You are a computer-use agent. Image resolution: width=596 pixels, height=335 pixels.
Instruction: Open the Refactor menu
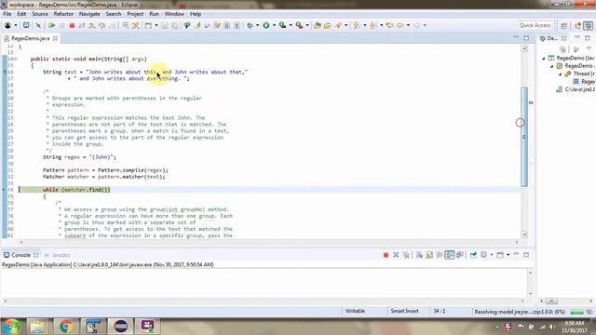pos(63,14)
